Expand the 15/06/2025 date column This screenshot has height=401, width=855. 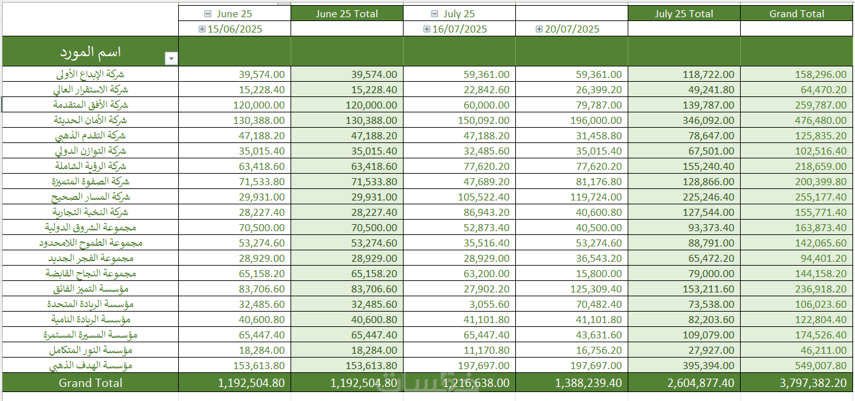[202, 29]
